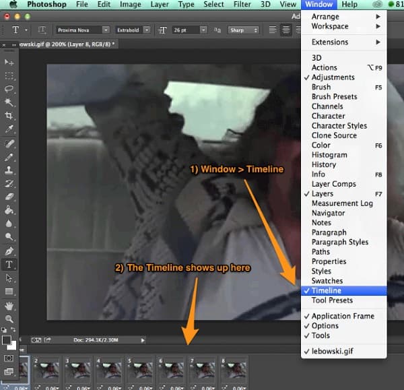404x390 pixels.
Task: Select the Magic Wand tool
Action: (x=9, y=102)
